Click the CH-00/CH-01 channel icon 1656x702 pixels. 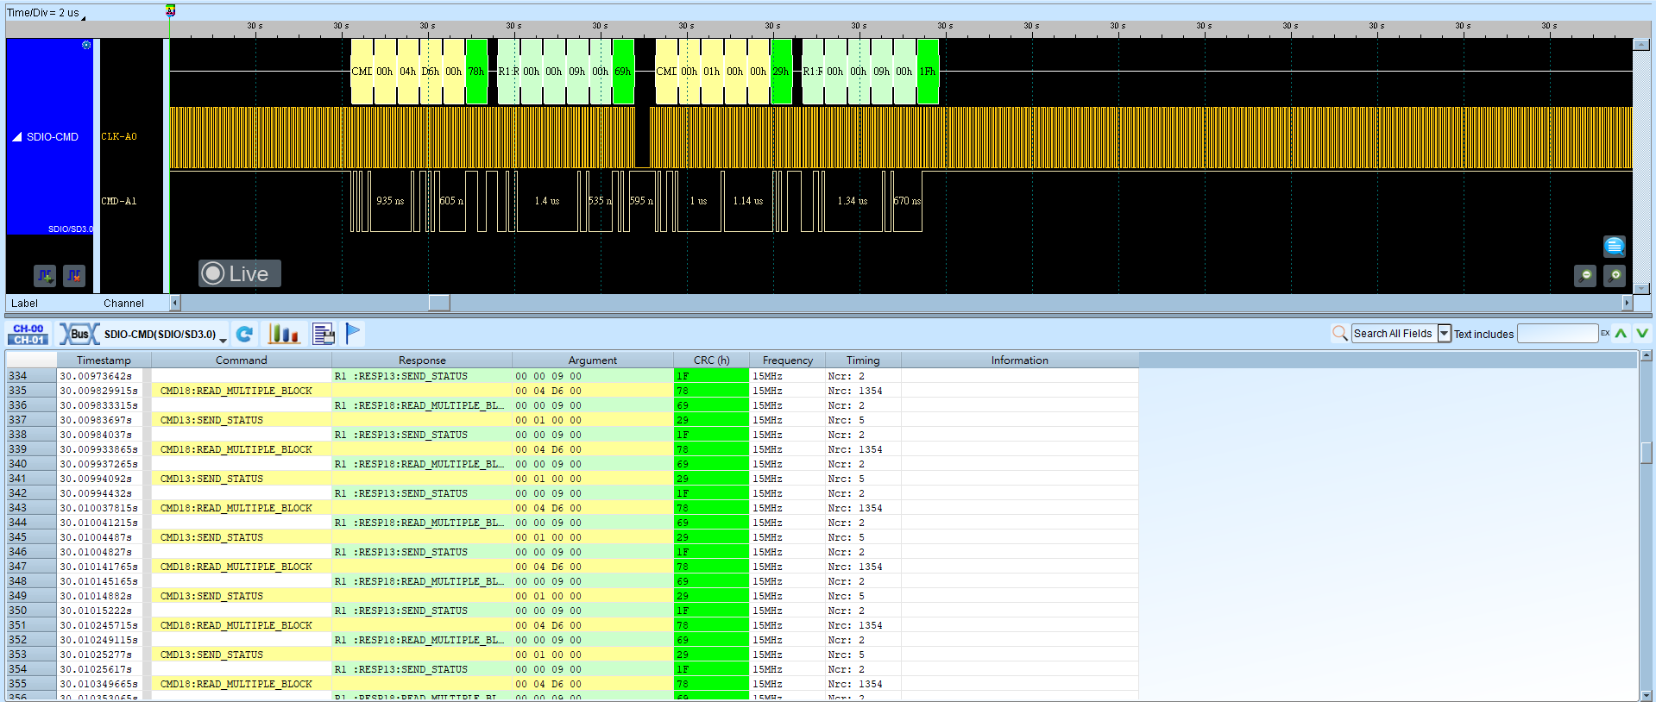(x=28, y=334)
